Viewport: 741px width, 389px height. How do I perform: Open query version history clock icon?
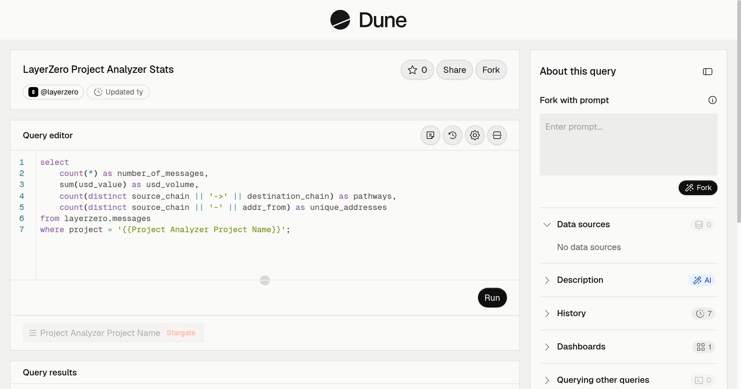[x=452, y=135]
